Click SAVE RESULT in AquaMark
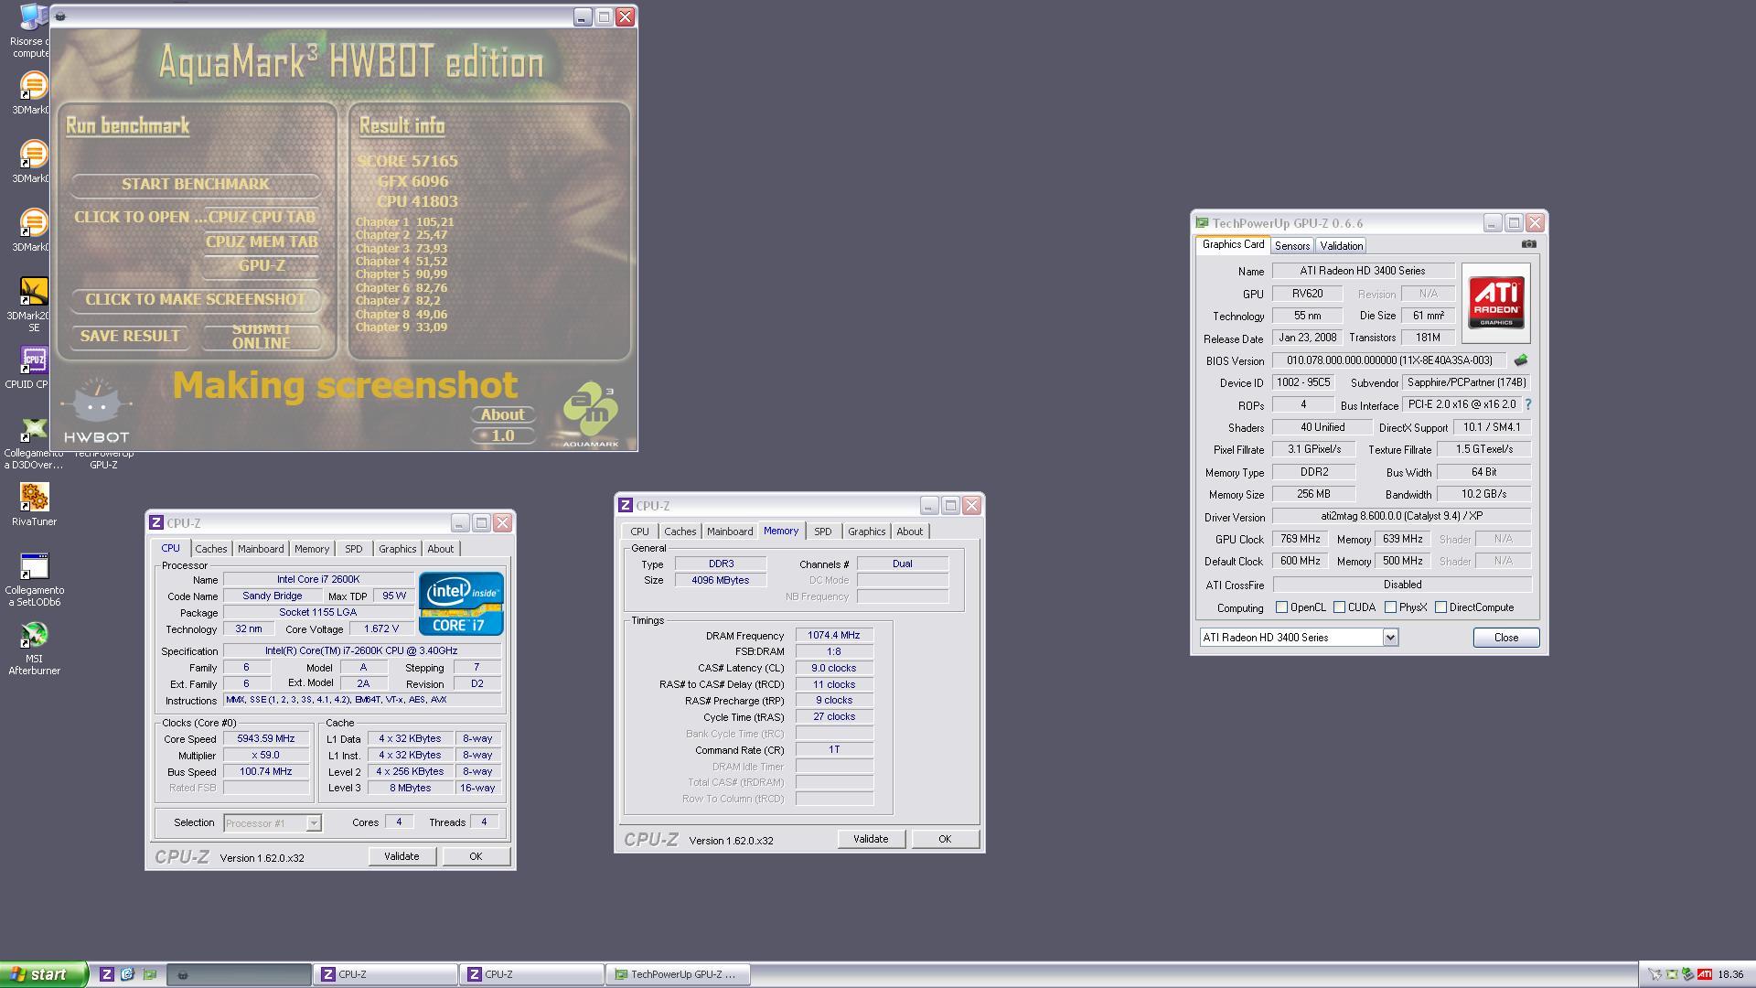 (x=130, y=336)
